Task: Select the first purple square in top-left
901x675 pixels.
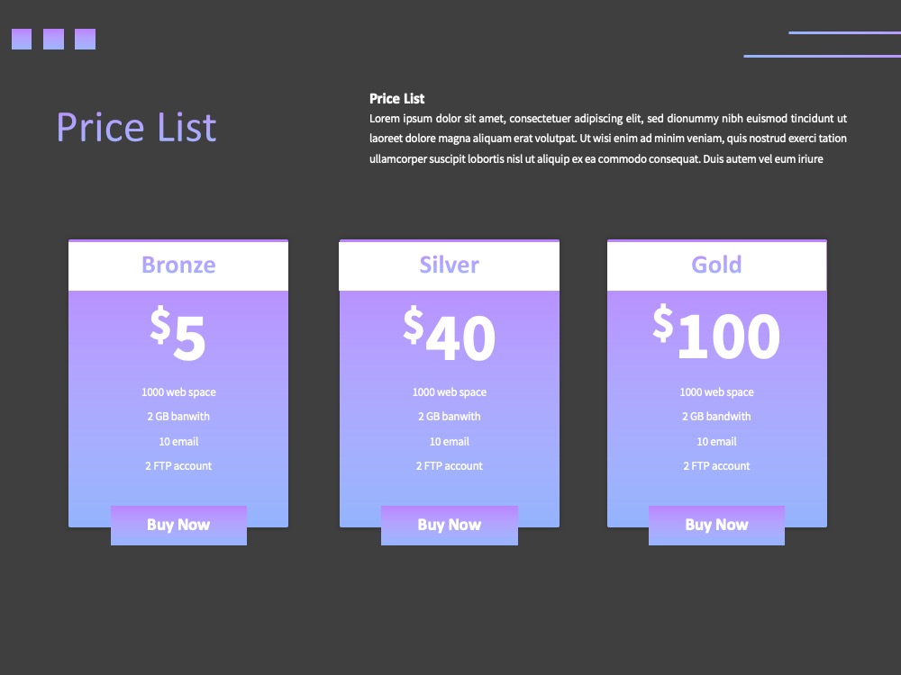Action: [x=22, y=39]
